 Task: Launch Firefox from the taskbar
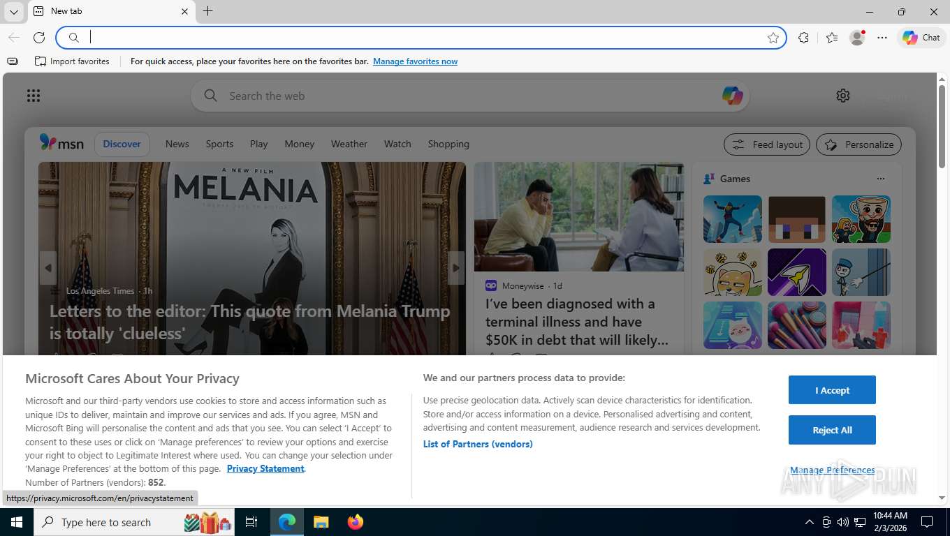click(x=356, y=522)
